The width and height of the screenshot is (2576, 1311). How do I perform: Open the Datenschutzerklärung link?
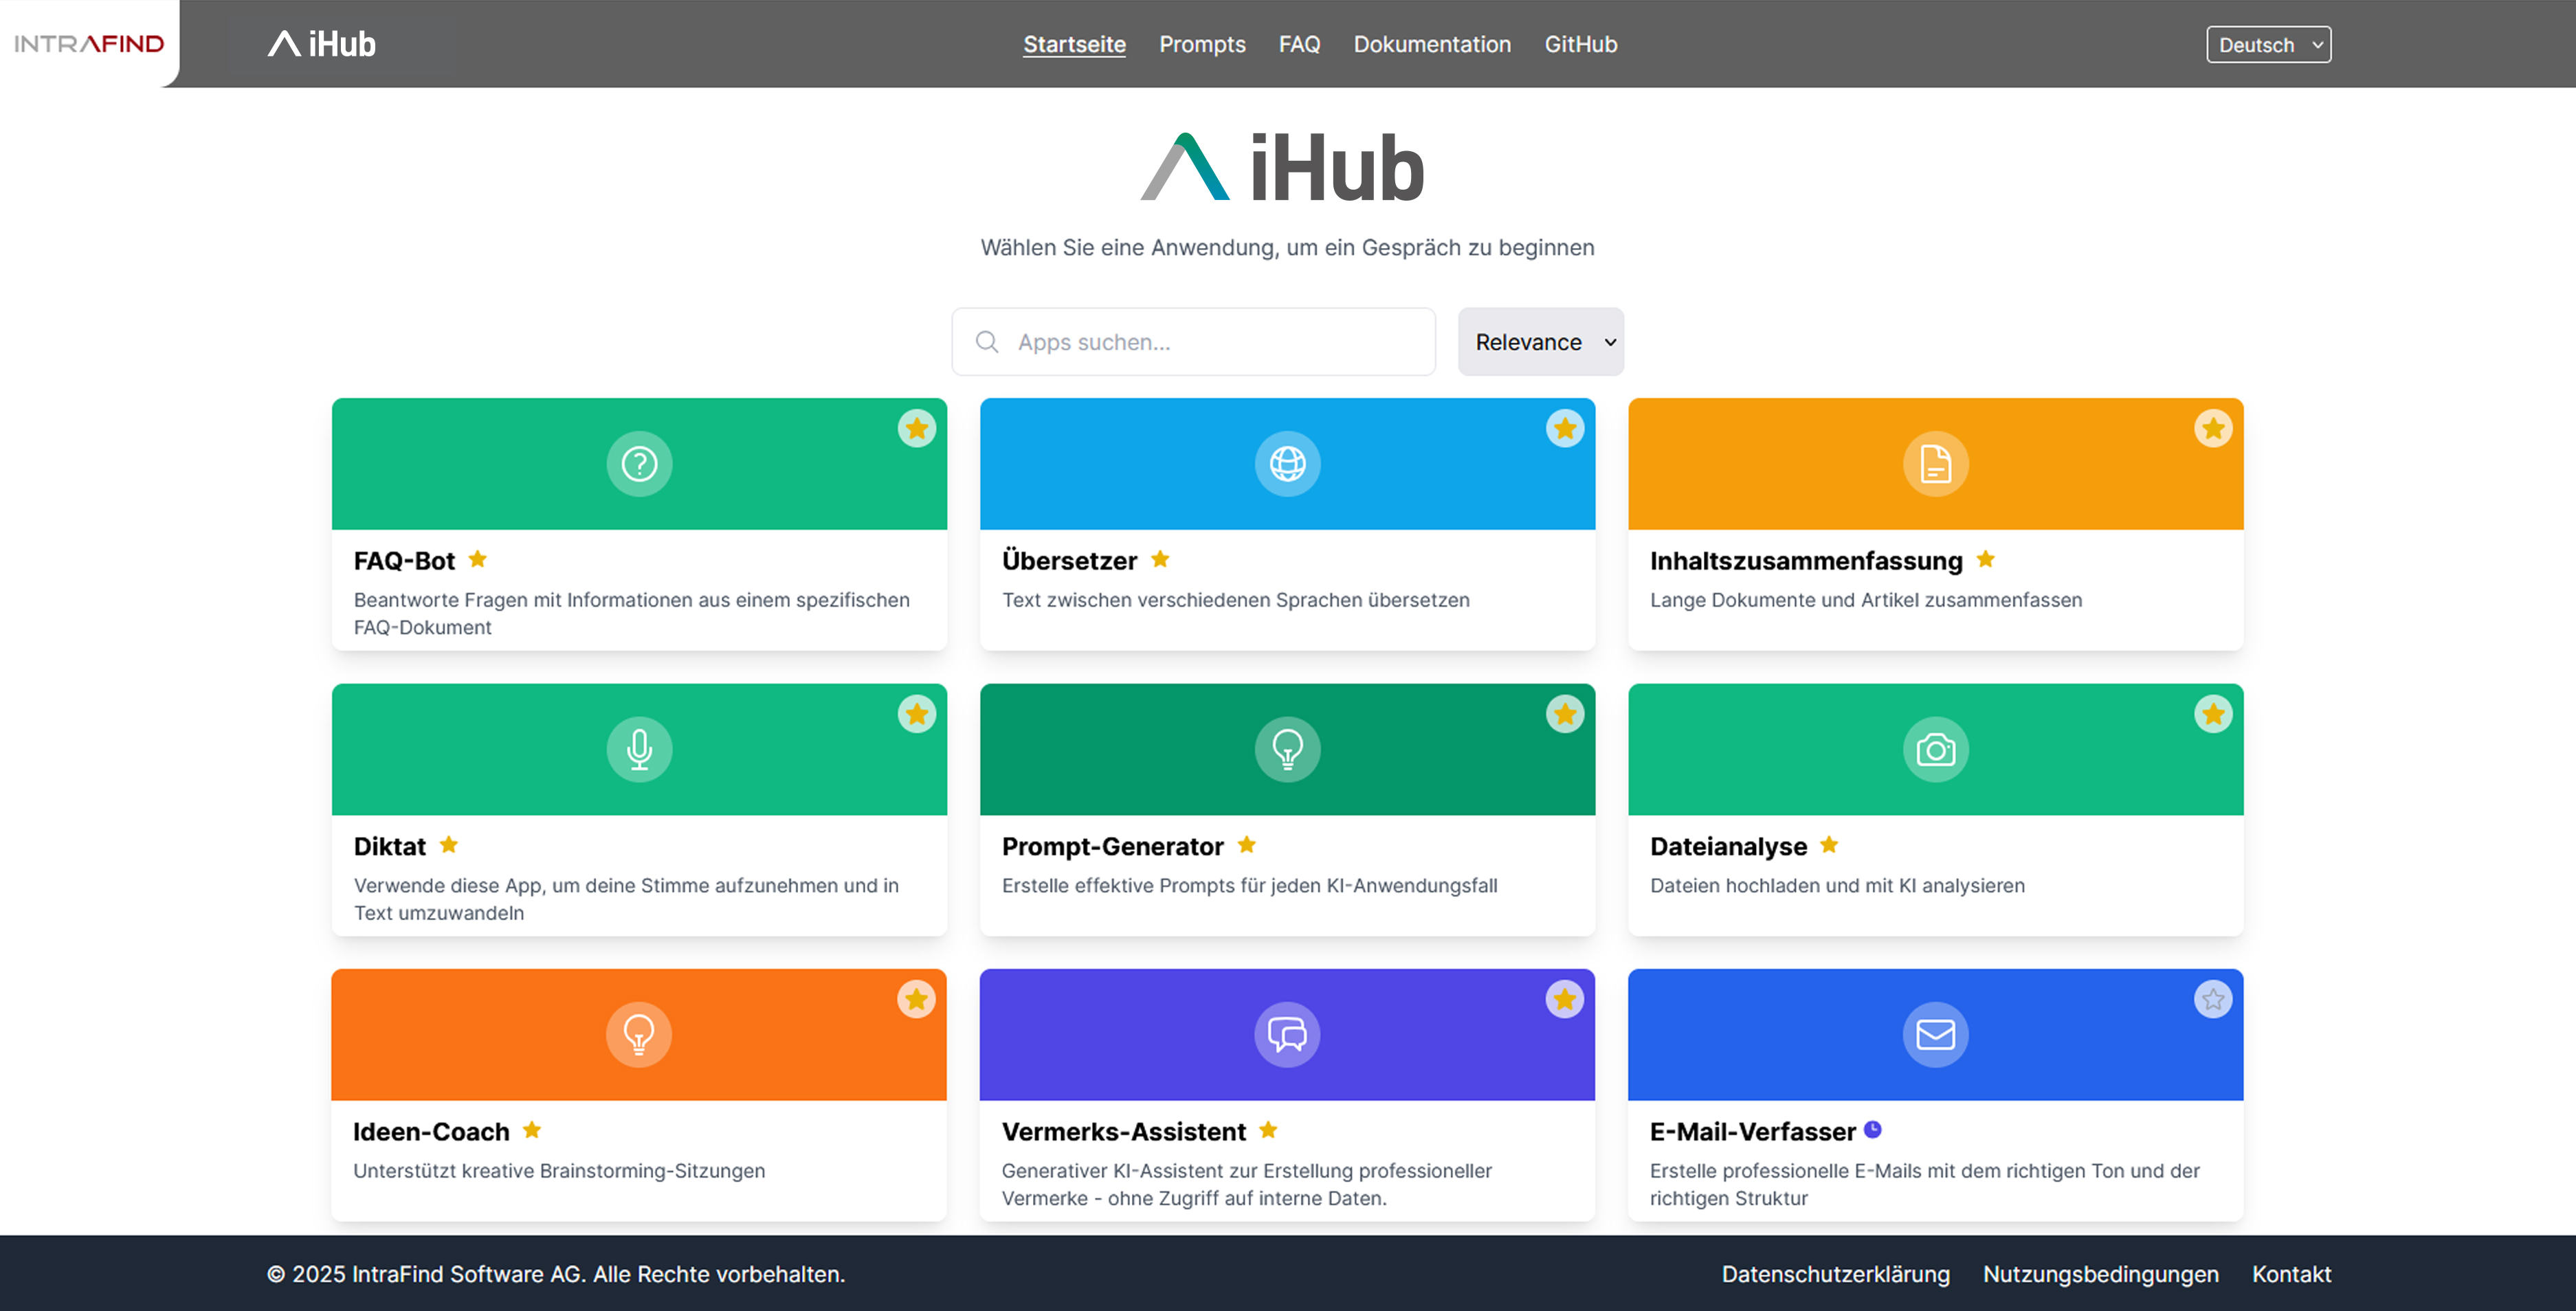(1835, 1274)
